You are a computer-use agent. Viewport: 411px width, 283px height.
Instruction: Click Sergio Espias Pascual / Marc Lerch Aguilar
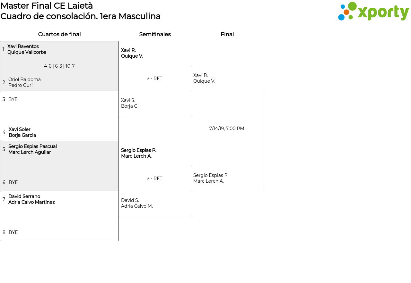(32, 149)
